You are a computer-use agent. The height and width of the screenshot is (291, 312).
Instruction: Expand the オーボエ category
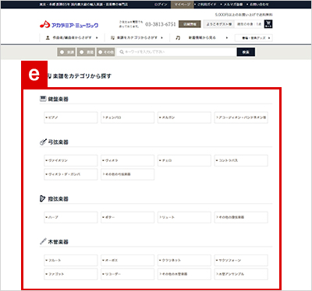128,261
